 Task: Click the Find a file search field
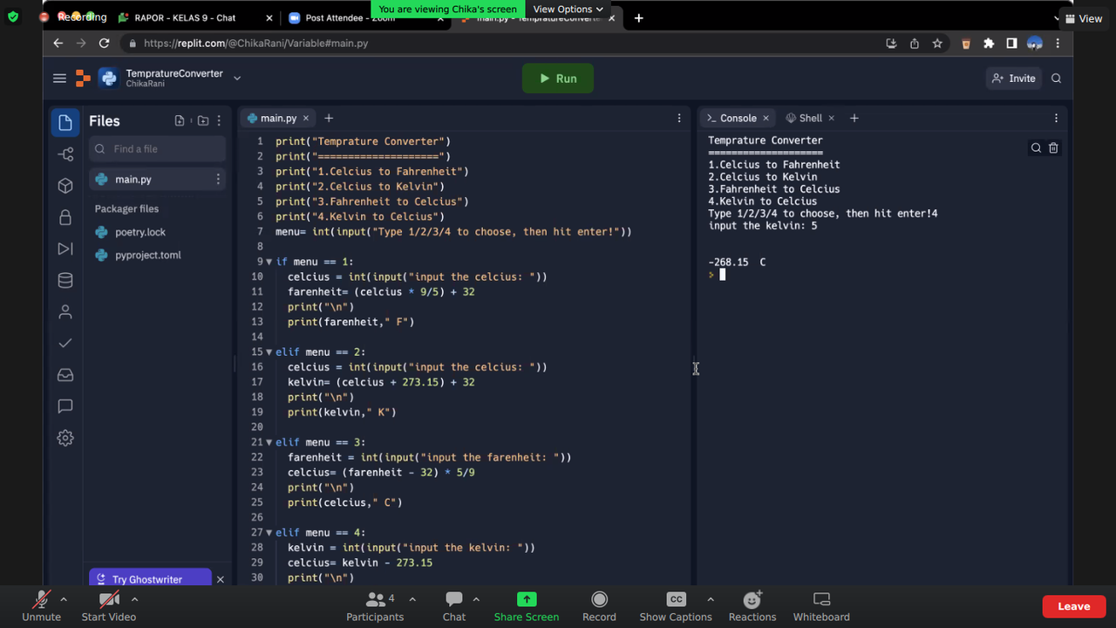click(158, 149)
